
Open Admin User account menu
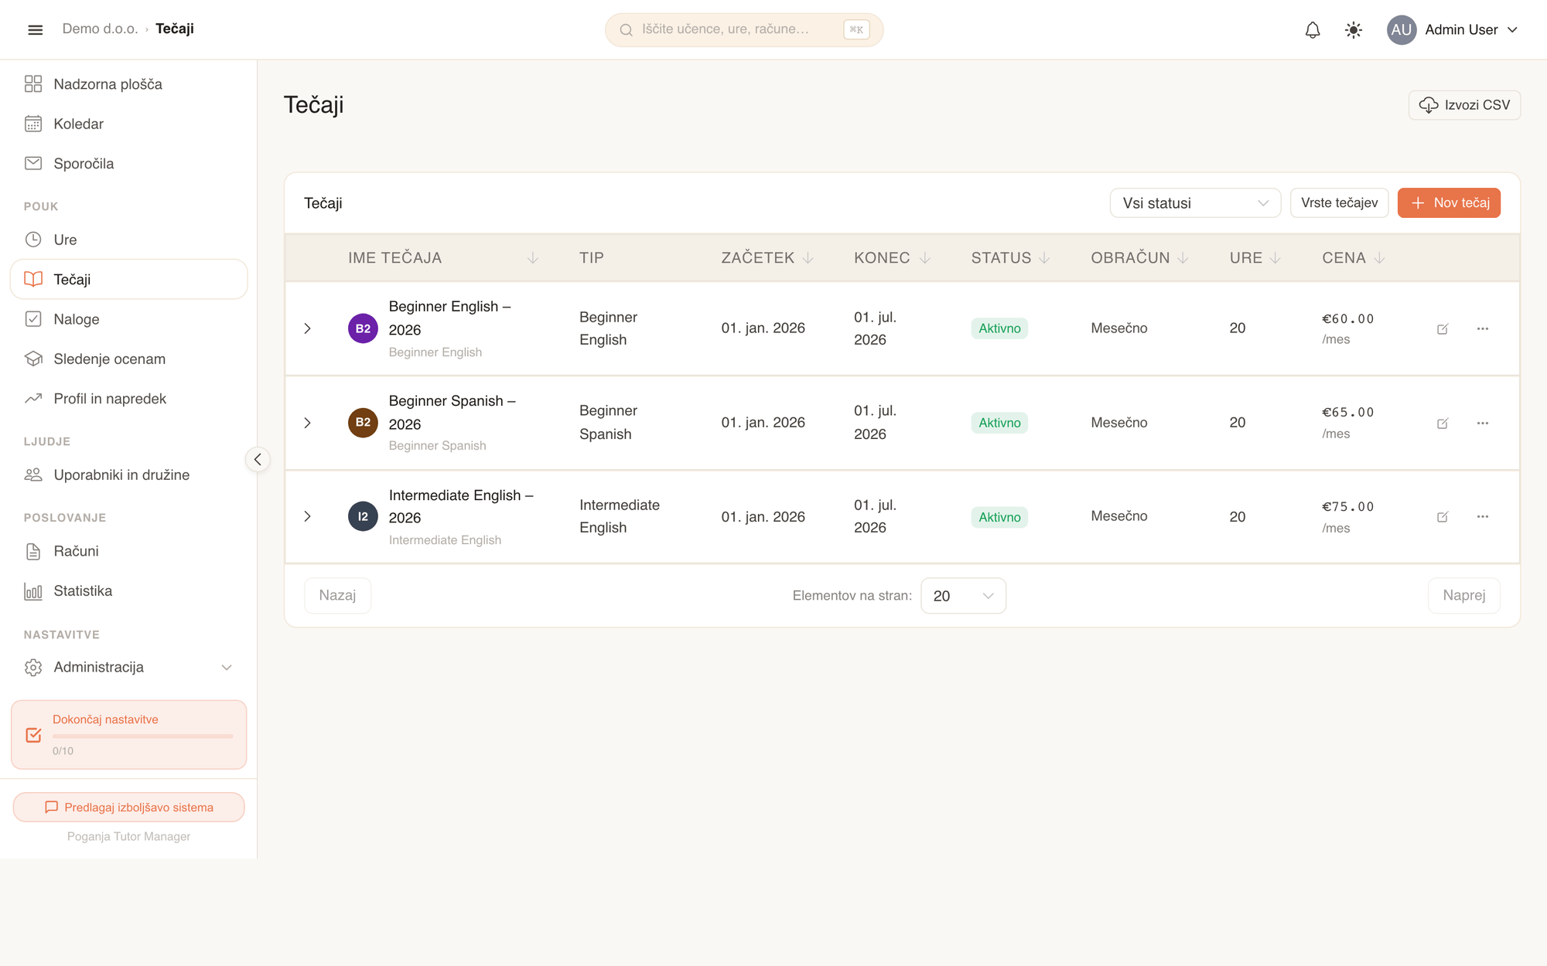coord(1453,30)
